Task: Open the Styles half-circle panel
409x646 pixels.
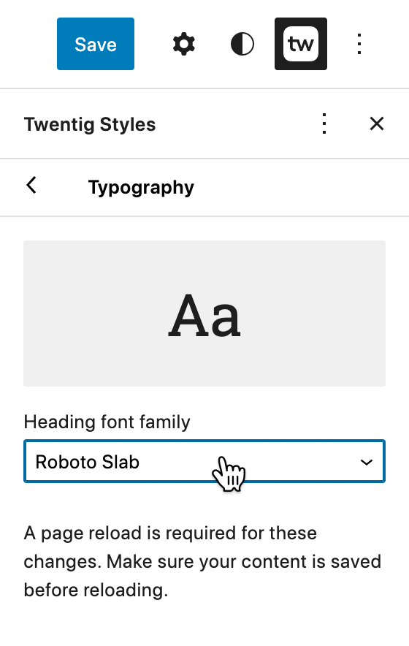Action: [x=242, y=44]
